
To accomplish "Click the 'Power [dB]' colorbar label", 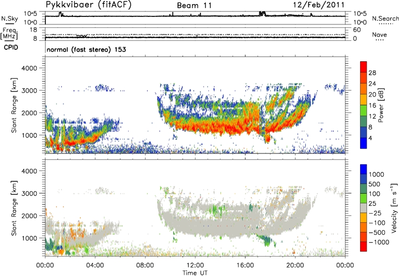I will (381, 105).
